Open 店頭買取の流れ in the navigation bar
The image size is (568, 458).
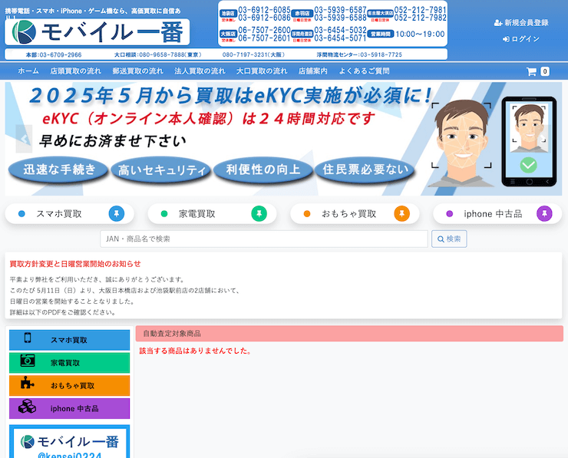pos(76,71)
